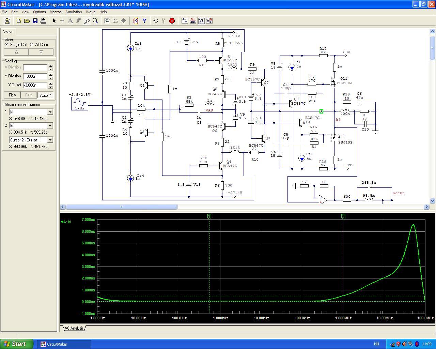Open measurement cursor 2 signal dropdown

(50, 126)
